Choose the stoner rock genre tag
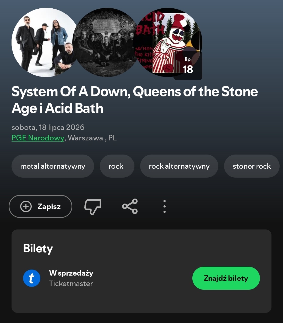283x323 pixels. 252,166
